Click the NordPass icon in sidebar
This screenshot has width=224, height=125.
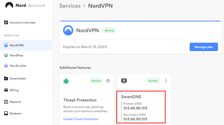6,55
